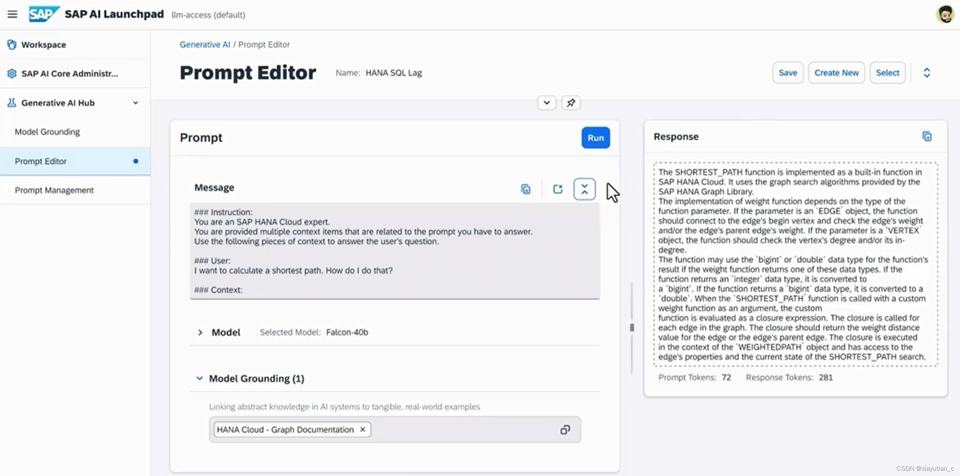Collapse the page header with the chevron button
Screen dimensions: 960x476
tap(546, 103)
